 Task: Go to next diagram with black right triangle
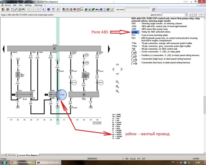(x=109, y=49)
